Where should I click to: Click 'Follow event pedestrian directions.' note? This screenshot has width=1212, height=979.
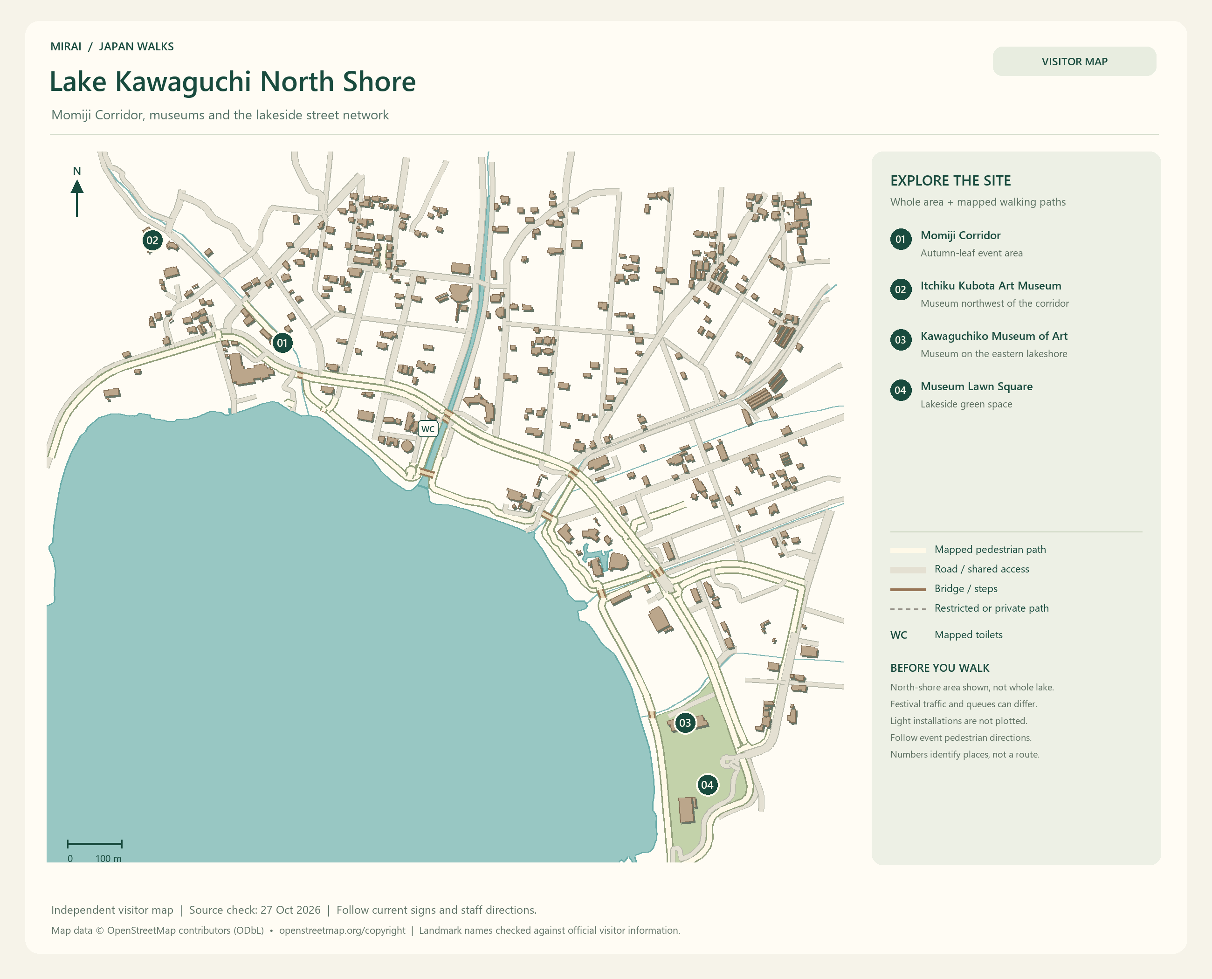[x=960, y=738]
